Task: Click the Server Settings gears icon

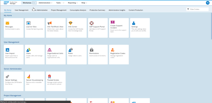Action: point(7,76)
